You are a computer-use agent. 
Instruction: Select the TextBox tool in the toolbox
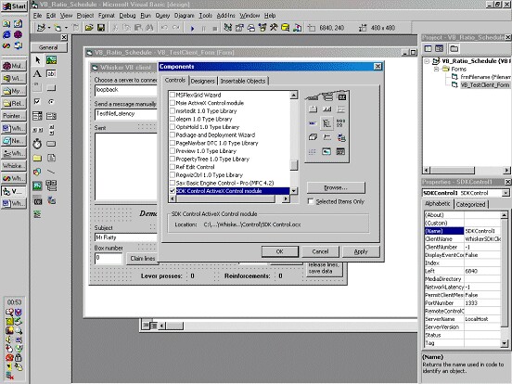(x=51, y=74)
